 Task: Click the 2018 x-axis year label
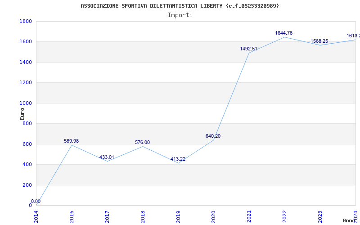pyautogui.click(x=143, y=217)
